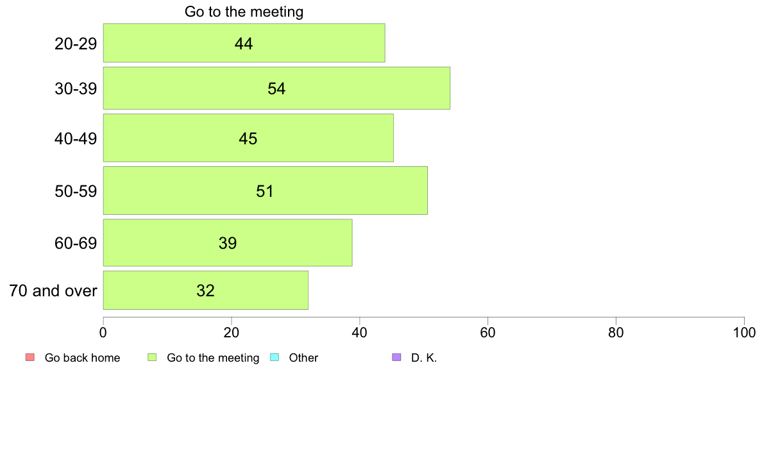Click the green Go to the meeting swatch
The width and height of the screenshot is (762, 472).
click(x=152, y=357)
